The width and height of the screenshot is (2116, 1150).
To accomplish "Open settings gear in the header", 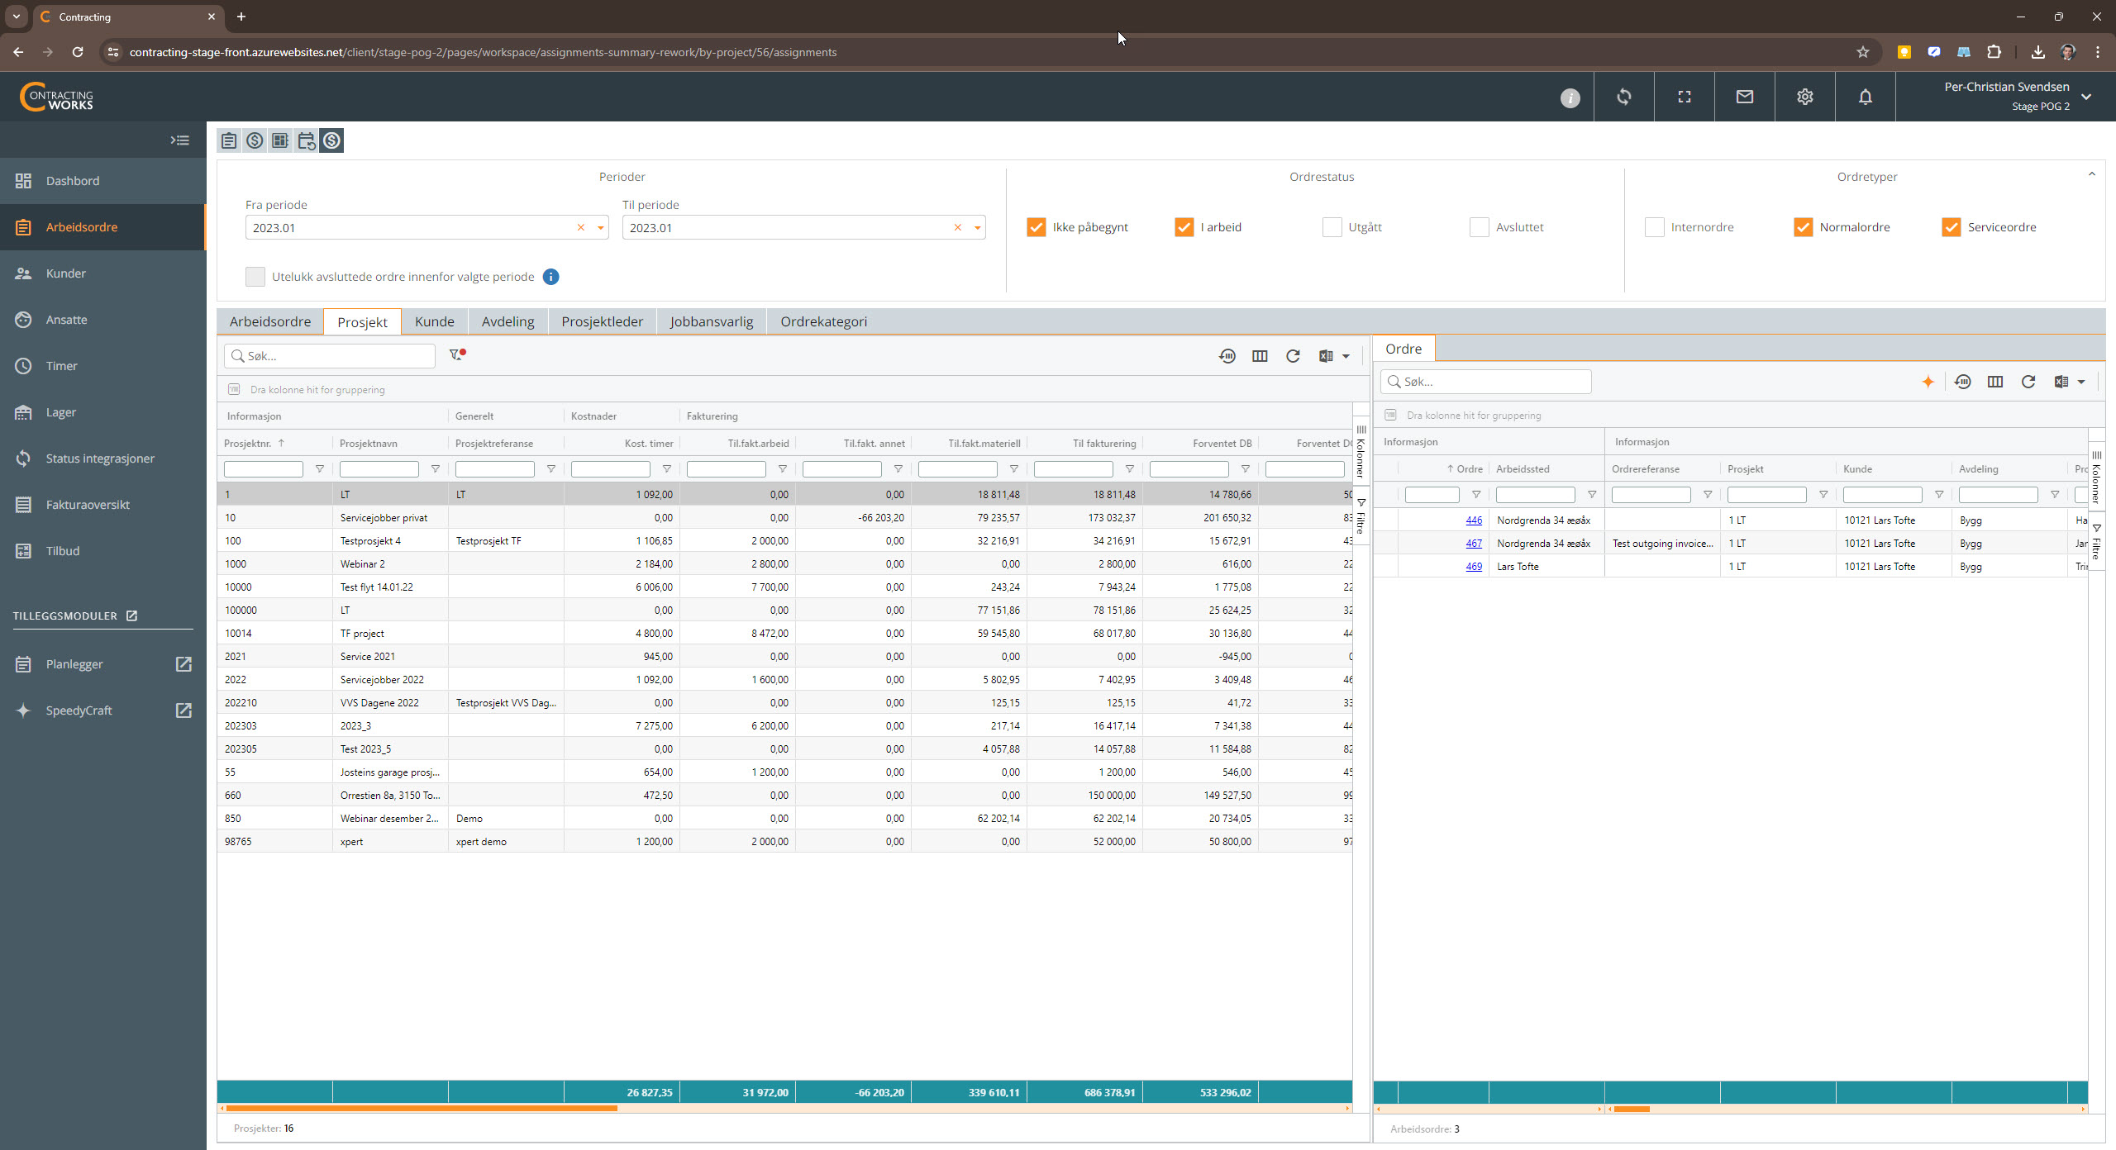I will click(x=1805, y=97).
